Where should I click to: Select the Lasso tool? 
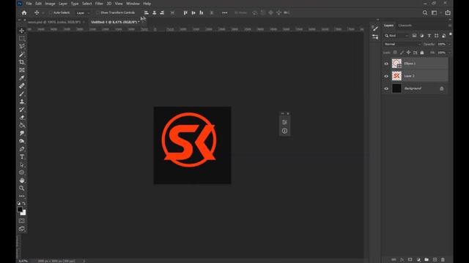point(22,46)
